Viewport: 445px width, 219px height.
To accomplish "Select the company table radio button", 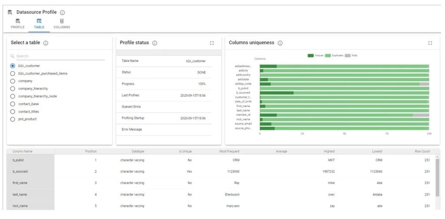I will click(13, 81).
